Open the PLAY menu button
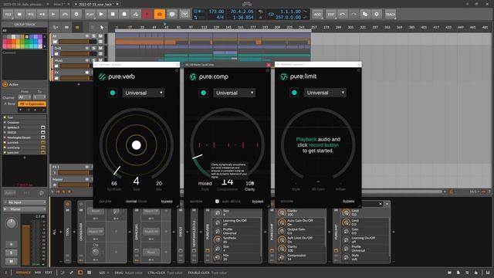 (x=90, y=14)
